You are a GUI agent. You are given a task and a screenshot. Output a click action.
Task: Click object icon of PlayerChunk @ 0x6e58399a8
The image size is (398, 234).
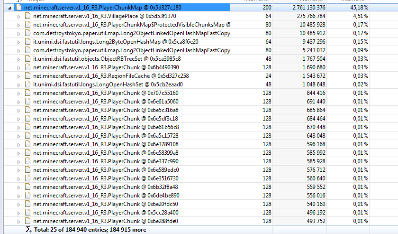pyautogui.click(x=27, y=153)
